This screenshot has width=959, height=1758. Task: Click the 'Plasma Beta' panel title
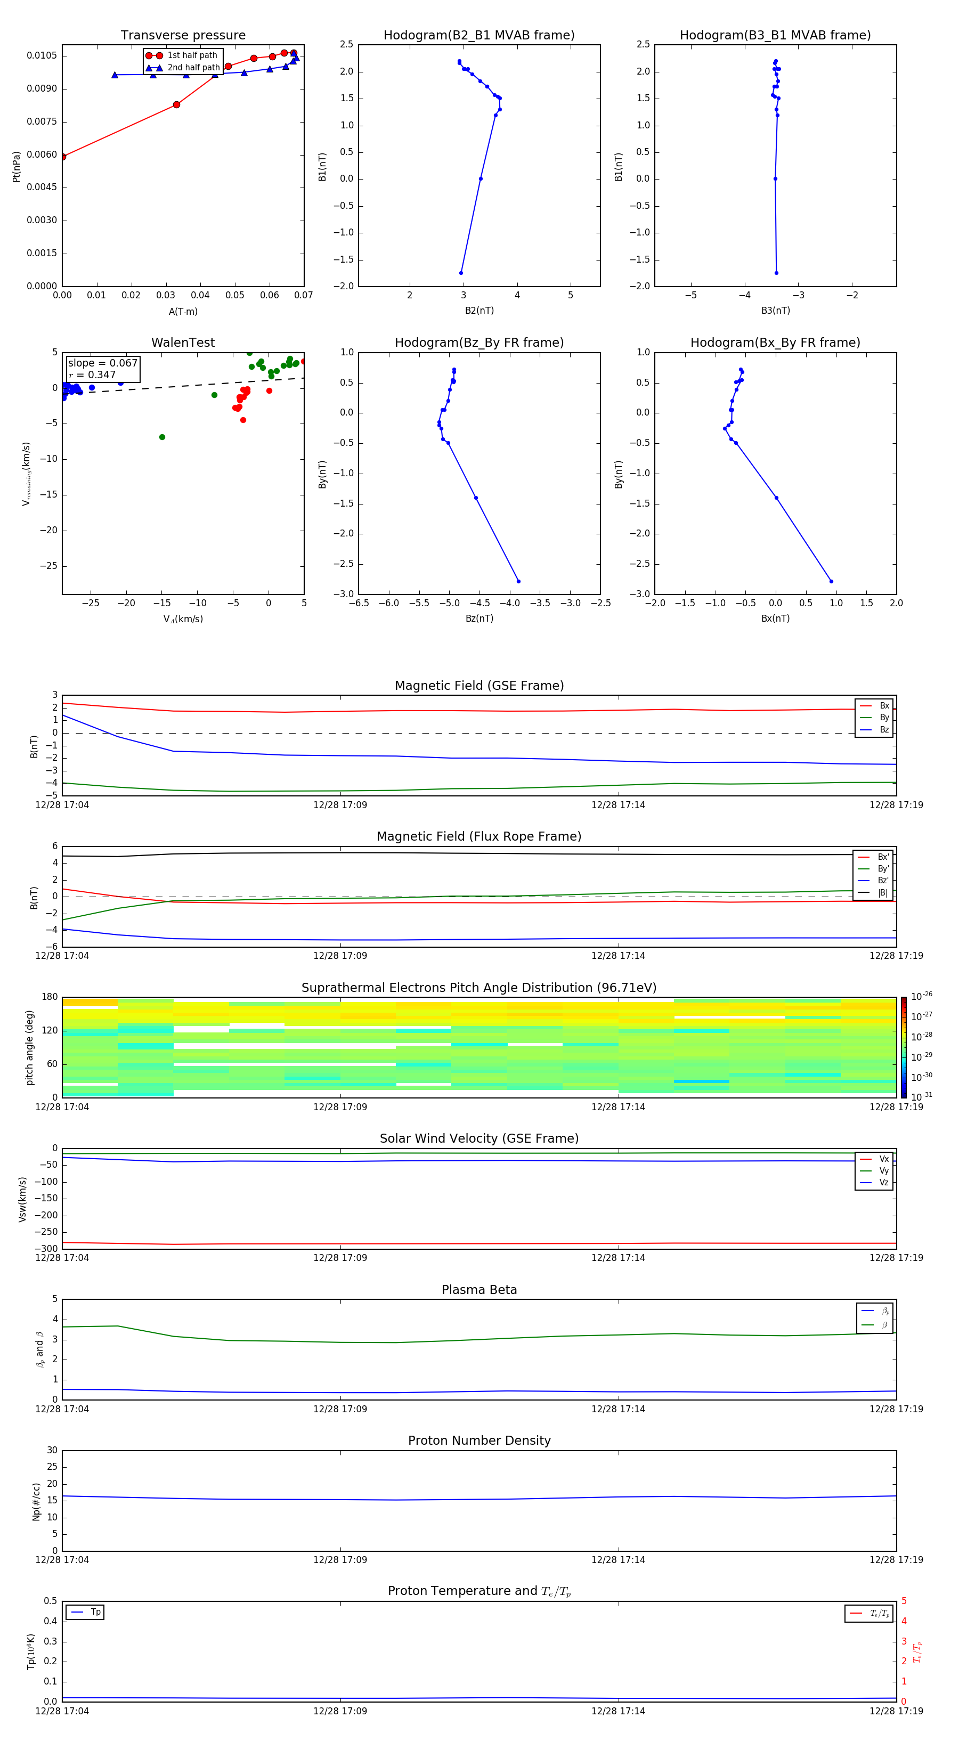click(x=479, y=1290)
